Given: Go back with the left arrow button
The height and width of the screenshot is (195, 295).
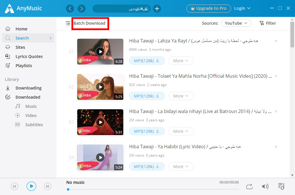Looking at the screenshot, I should (70, 9).
